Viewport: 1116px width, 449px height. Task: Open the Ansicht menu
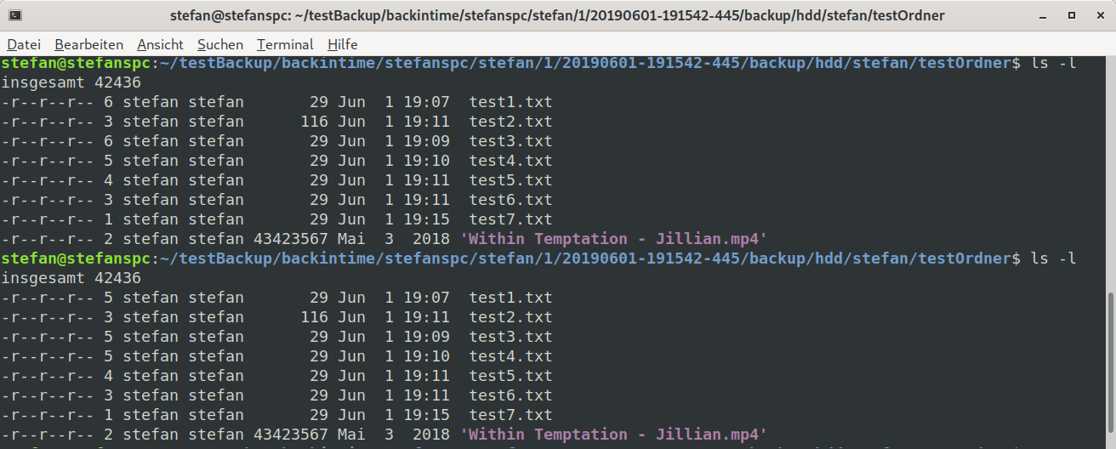click(160, 44)
